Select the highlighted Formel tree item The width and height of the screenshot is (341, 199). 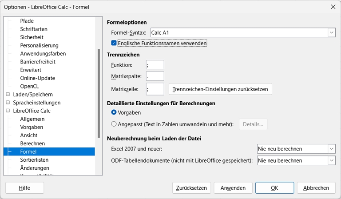pyautogui.click(x=49, y=151)
